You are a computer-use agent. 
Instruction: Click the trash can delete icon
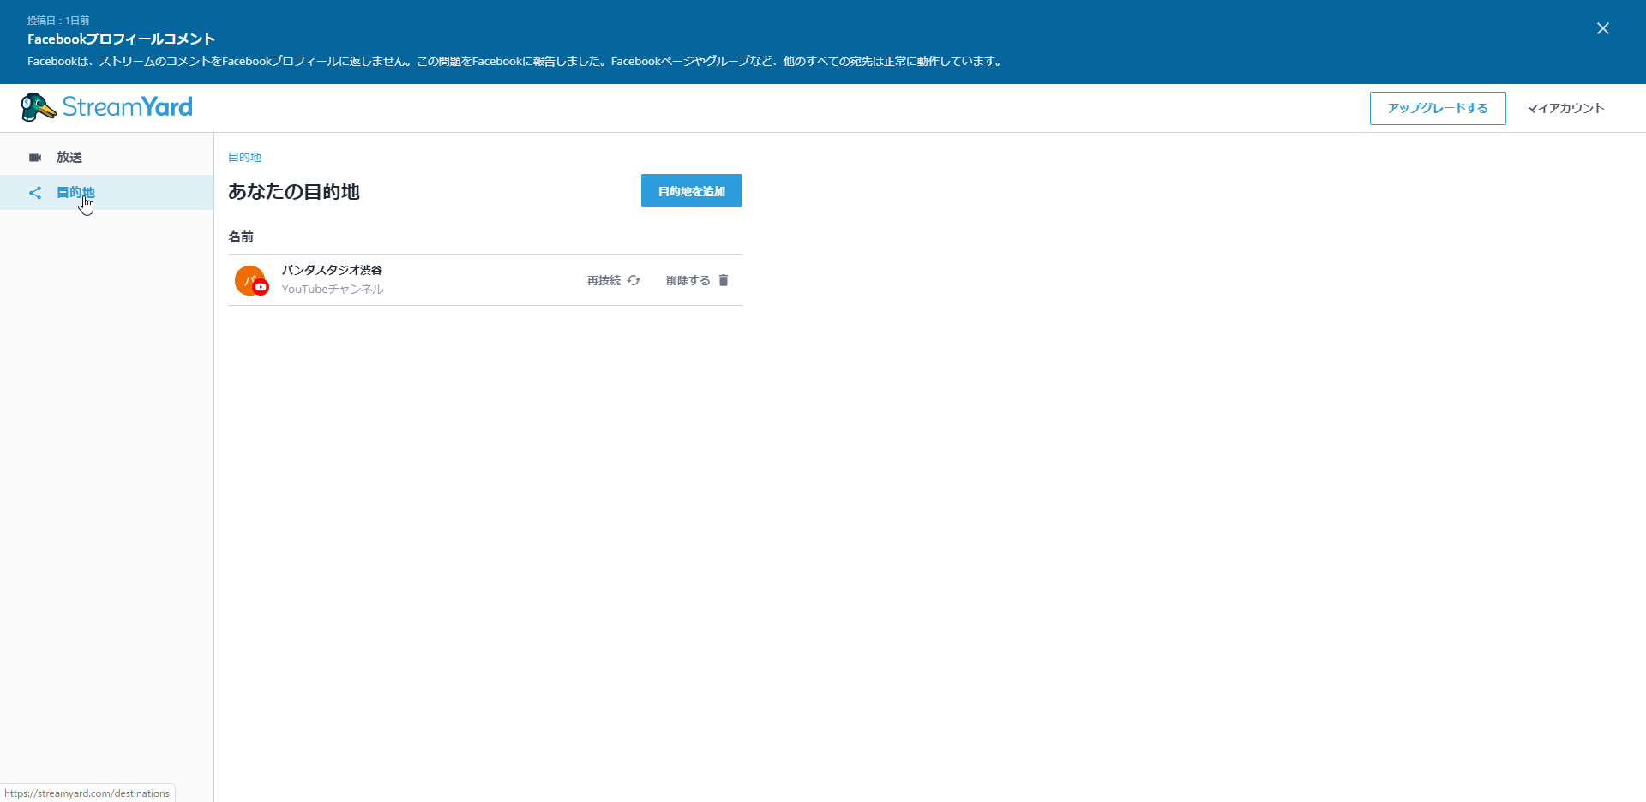tap(724, 280)
